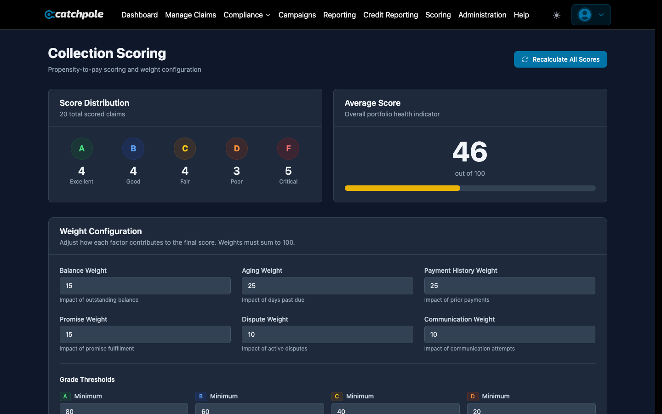Toggle the light/dark theme sun icon
662x414 pixels.
click(557, 15)
